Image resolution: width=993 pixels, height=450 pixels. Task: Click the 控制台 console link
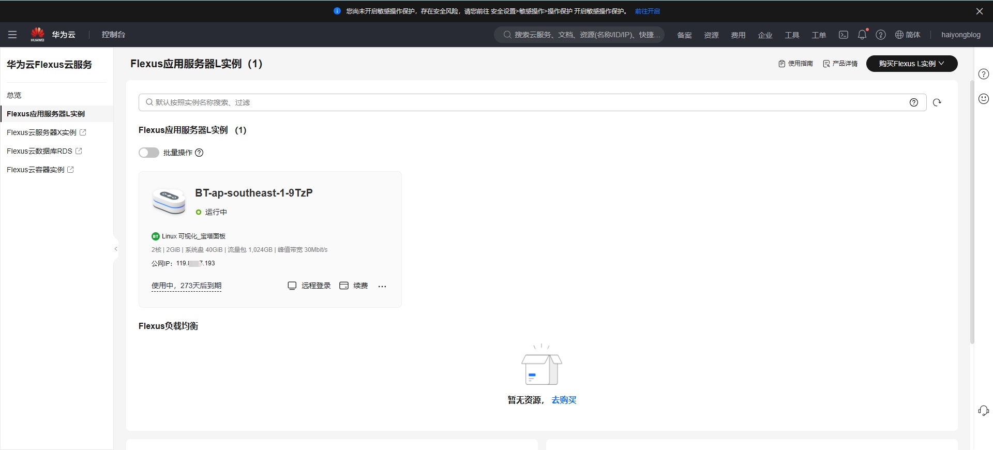click(x=113, y=35)
